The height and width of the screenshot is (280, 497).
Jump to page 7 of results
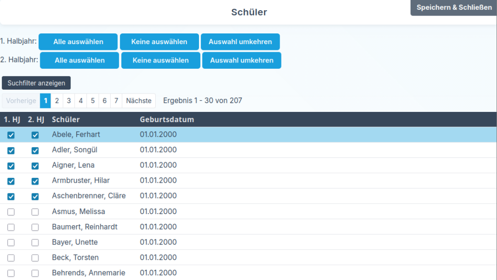pyautogui.click(x=116, y=101)
